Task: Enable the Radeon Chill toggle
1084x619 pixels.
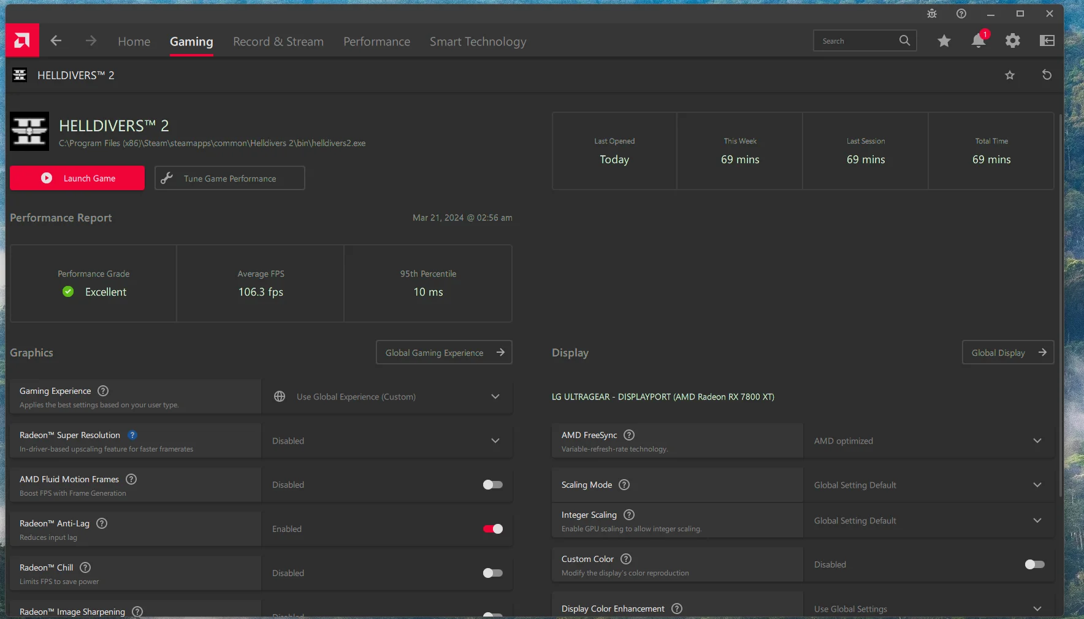Action: pos(492,573)
